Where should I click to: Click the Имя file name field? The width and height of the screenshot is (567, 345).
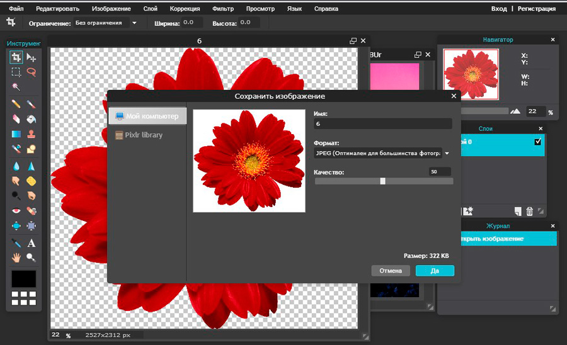(382, 125)
